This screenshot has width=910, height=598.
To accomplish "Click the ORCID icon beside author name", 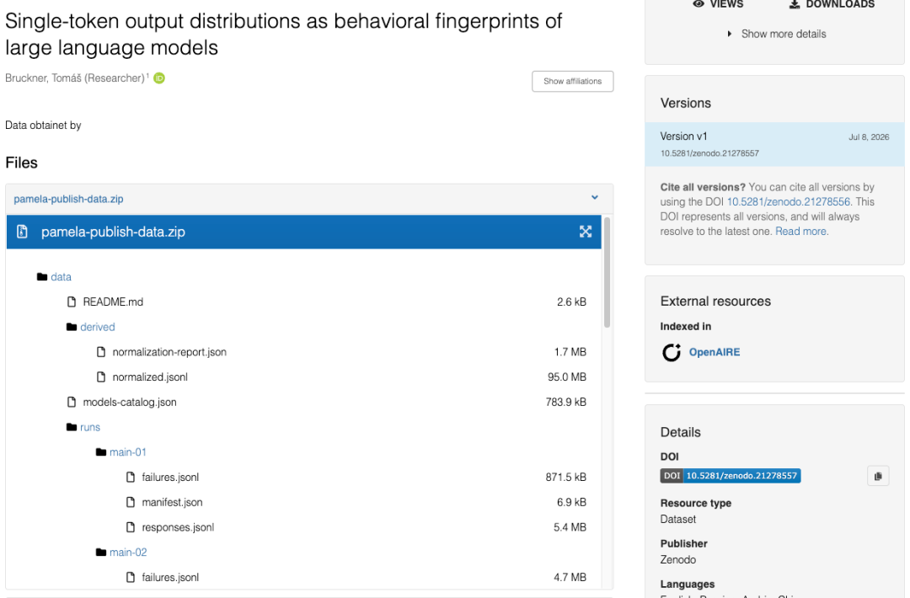I will (159, 77).
